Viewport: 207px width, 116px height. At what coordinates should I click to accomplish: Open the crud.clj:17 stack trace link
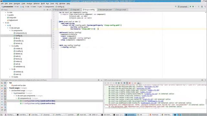[x=148, y=99]
